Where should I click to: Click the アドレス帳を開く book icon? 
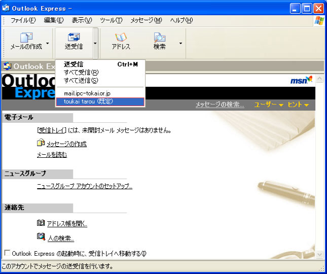coord(41,223)
